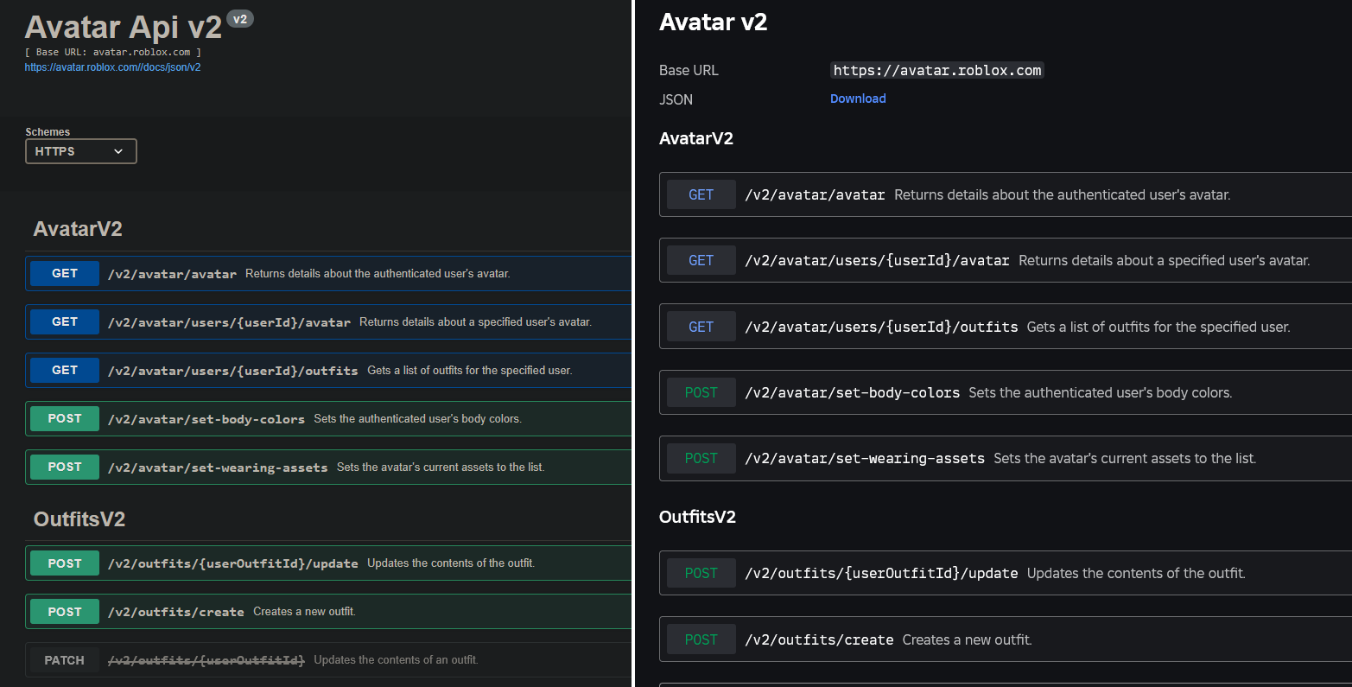Open the Schemes HTTPS dropdown
Screen dimensions: 1352x687
point(80,151)
